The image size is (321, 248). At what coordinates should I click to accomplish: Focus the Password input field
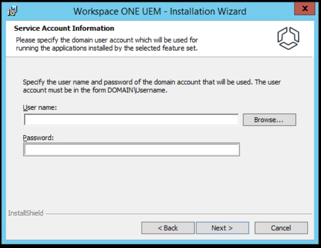(131, 150)
